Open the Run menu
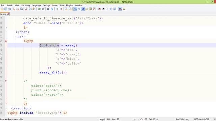Image resolution: width=216 pixels, height=121 pixels. 62,5
